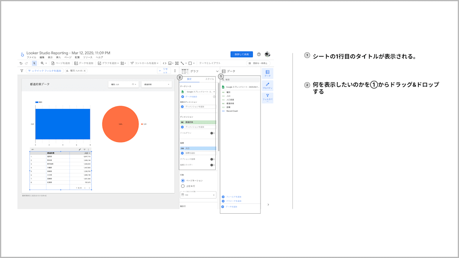Select the 上位 N 行 radio button
This screenshot has width=459, height=258.
[x=183, y=186]
